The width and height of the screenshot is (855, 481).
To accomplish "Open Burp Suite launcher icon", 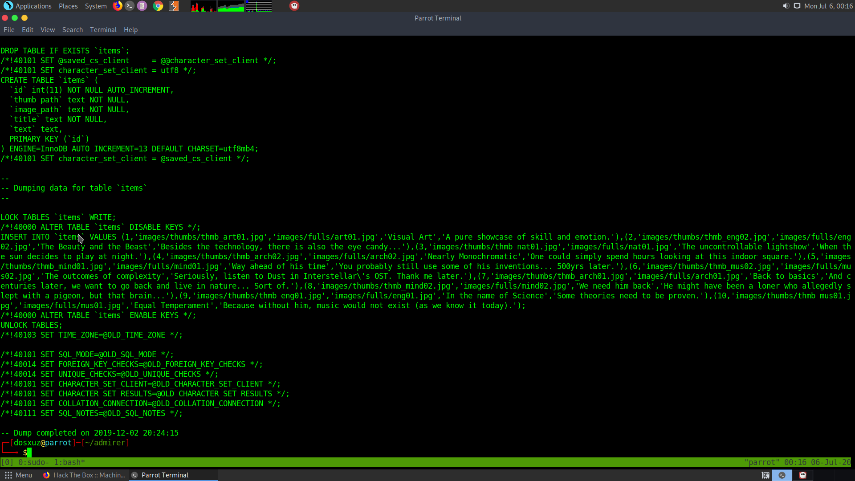I will point(174,6).
